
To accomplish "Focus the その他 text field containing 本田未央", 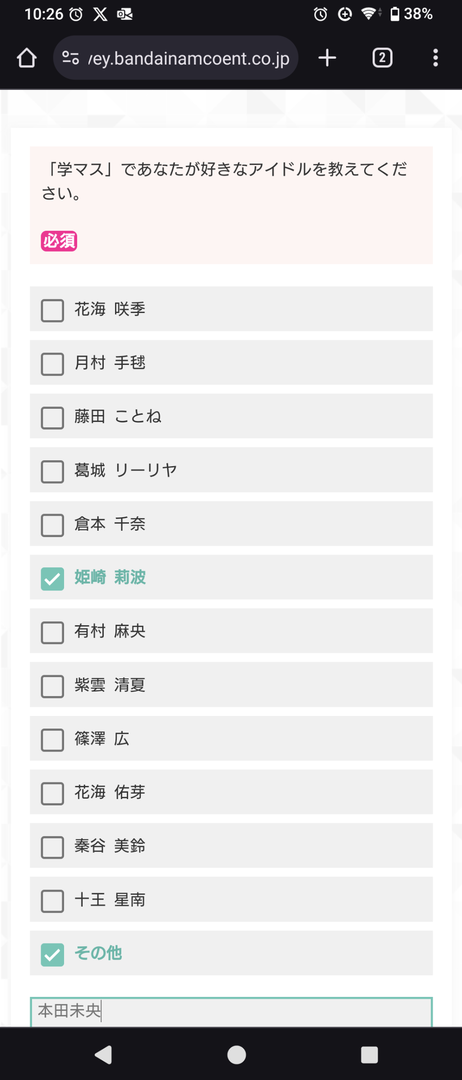I will tap(231, 1011).
